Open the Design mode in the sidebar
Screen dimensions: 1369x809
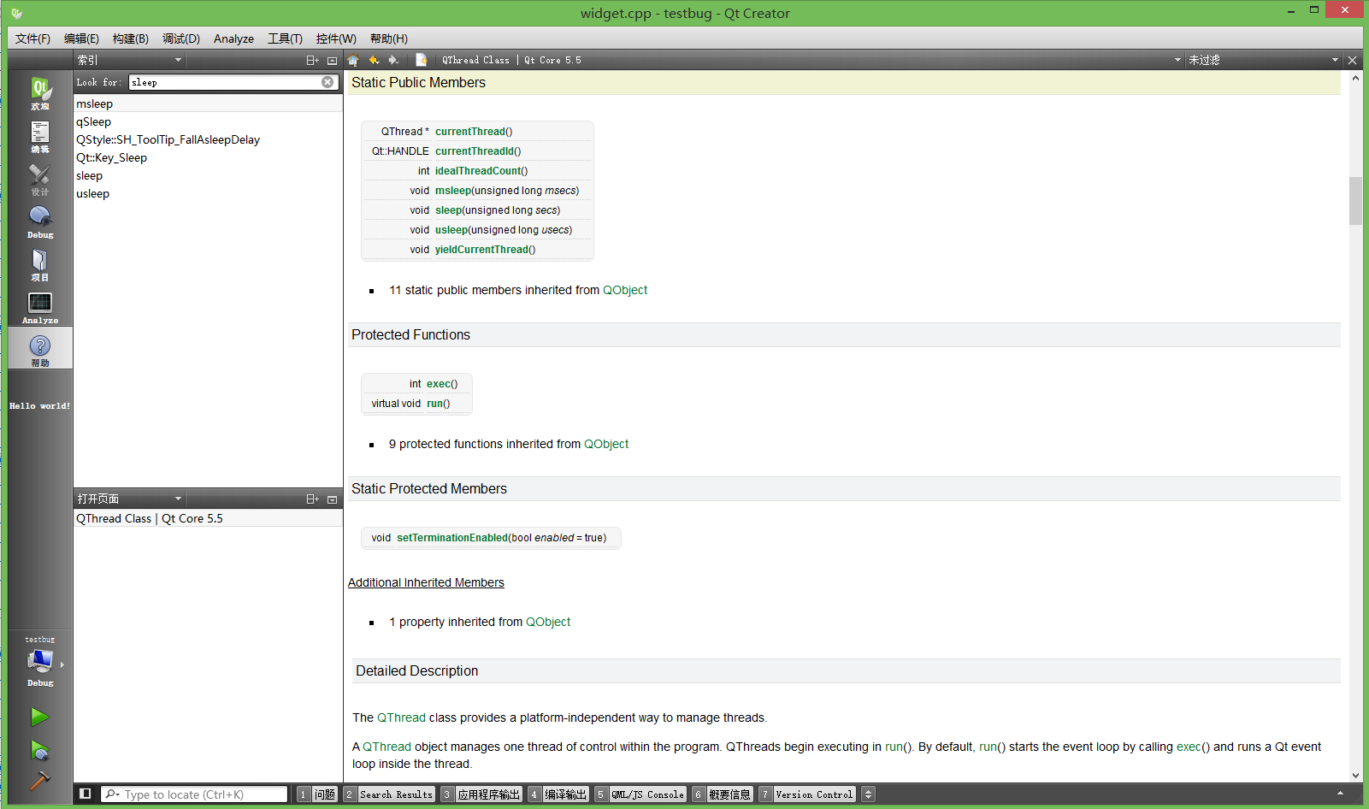pyautogui.click(x=40, y=178)
